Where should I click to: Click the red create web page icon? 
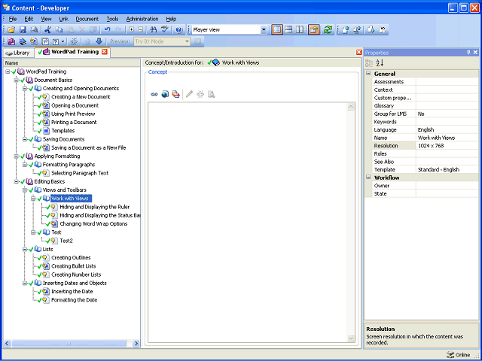(175, 94)
